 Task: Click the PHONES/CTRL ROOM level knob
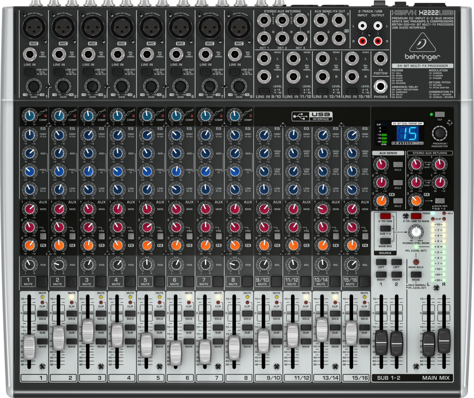click(415, 232)
